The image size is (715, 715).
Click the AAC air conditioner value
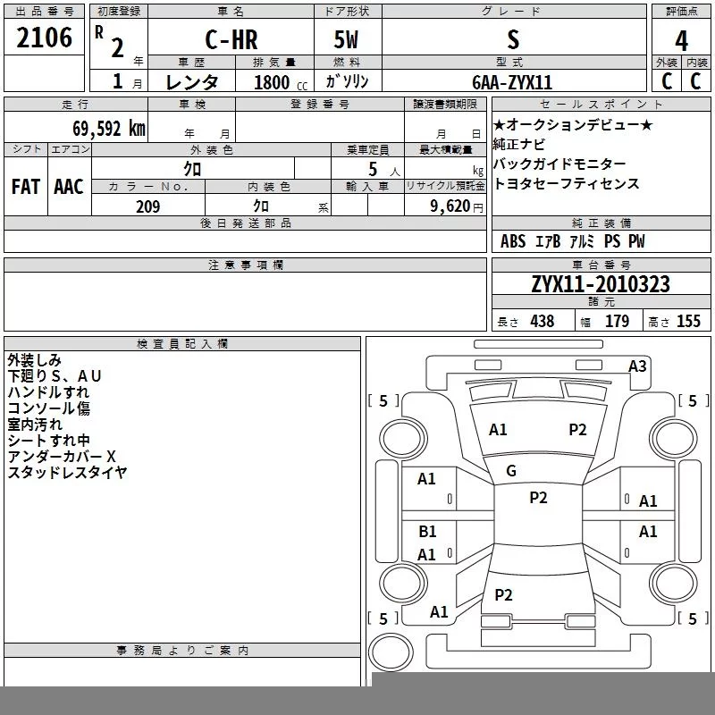click(69, 187)
